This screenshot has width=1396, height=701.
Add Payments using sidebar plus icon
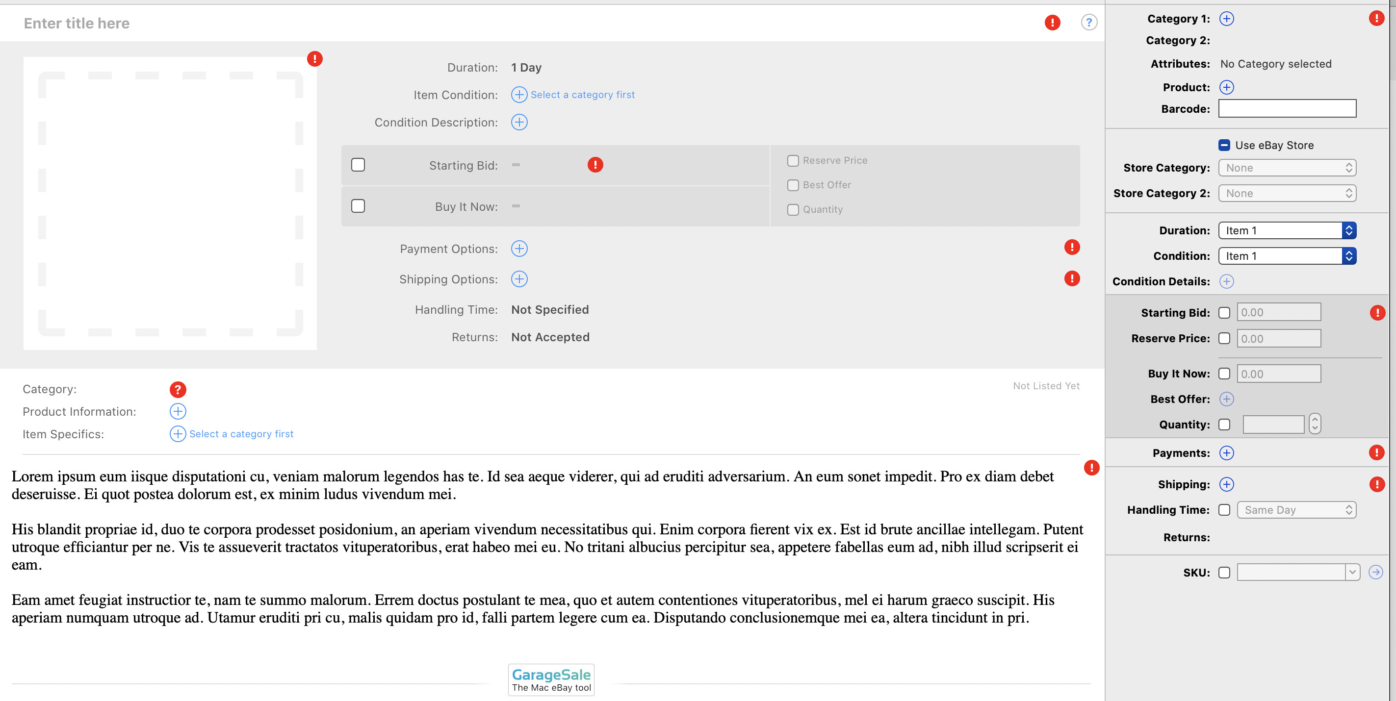coord(1226,452)
